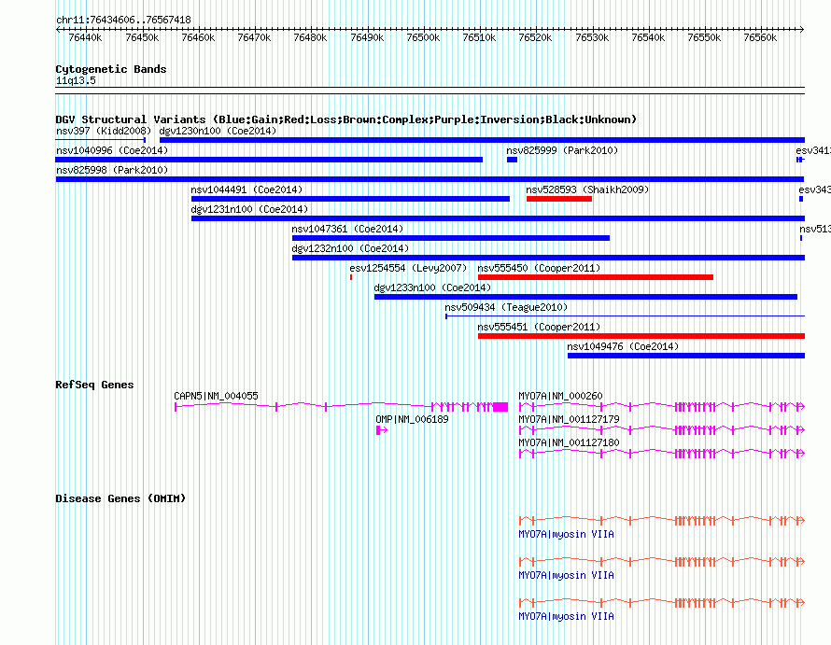Viewport: 831px width, 645px height.
Task: Click the dgv1233n100 (Coe2014) label
Action: (432, 287)
